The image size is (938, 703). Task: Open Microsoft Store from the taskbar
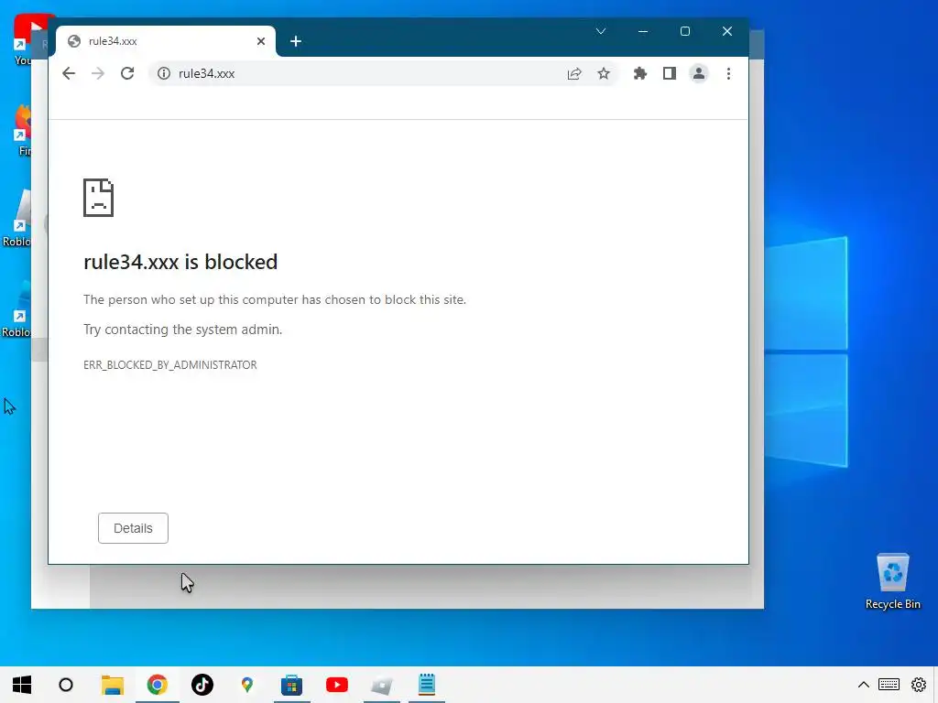click(x=292, y=685)
